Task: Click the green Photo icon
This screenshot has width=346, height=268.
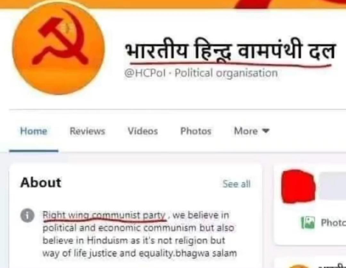Action: pos(308,223)
